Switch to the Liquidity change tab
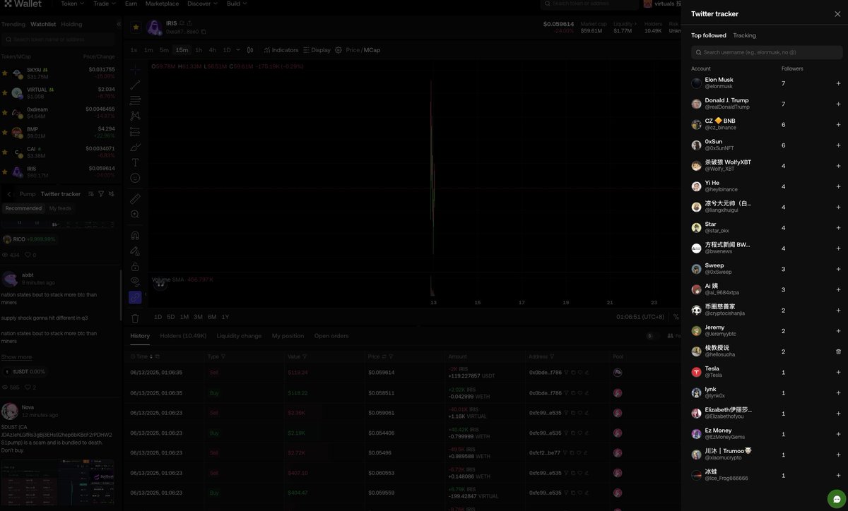This screenshot has height=511, width=848. [239, 336]
